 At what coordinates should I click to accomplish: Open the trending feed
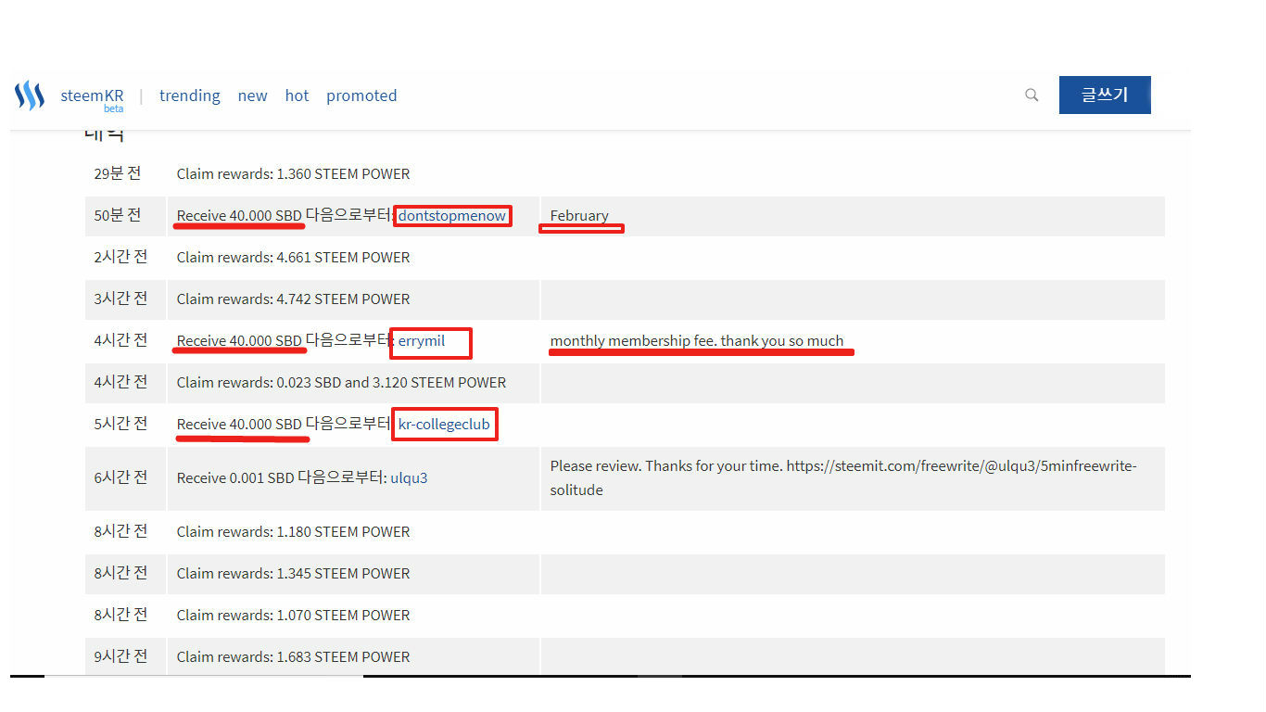click(189, 95)
